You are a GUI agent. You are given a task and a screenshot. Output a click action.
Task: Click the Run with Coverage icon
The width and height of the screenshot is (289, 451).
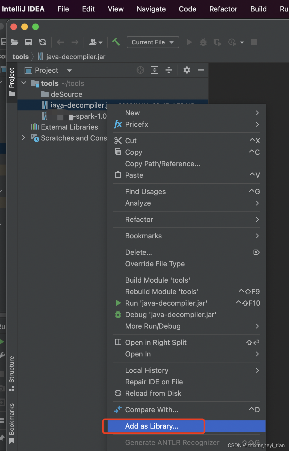point(217,42)
